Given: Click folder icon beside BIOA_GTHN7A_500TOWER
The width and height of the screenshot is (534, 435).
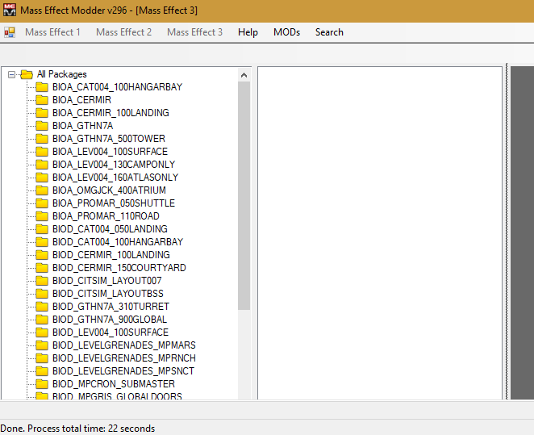Looking at the screenshot, I should tap(42, 139).
